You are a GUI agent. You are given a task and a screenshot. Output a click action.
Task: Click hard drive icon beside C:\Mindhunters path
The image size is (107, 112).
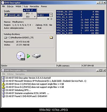[6, 38]
